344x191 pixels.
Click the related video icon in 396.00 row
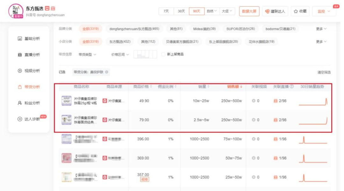(x=254, y=139)
